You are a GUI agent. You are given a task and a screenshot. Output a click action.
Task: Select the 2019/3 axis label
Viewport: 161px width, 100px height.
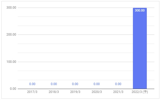(75, 92)
